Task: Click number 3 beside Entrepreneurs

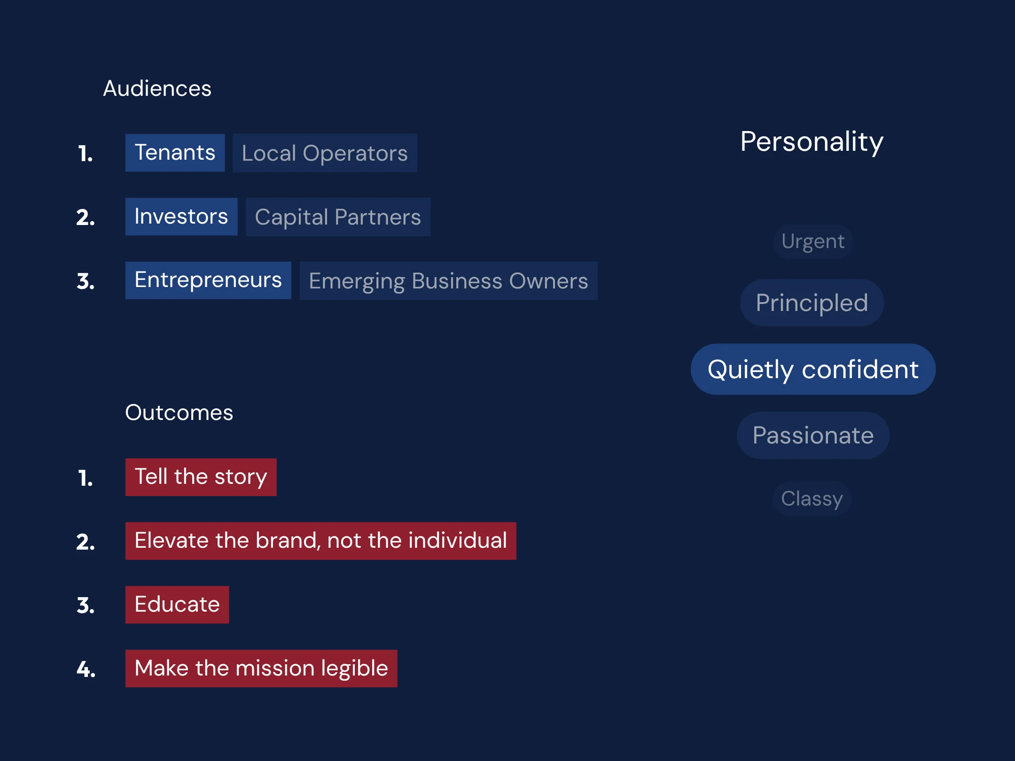Action: [86, 281]
